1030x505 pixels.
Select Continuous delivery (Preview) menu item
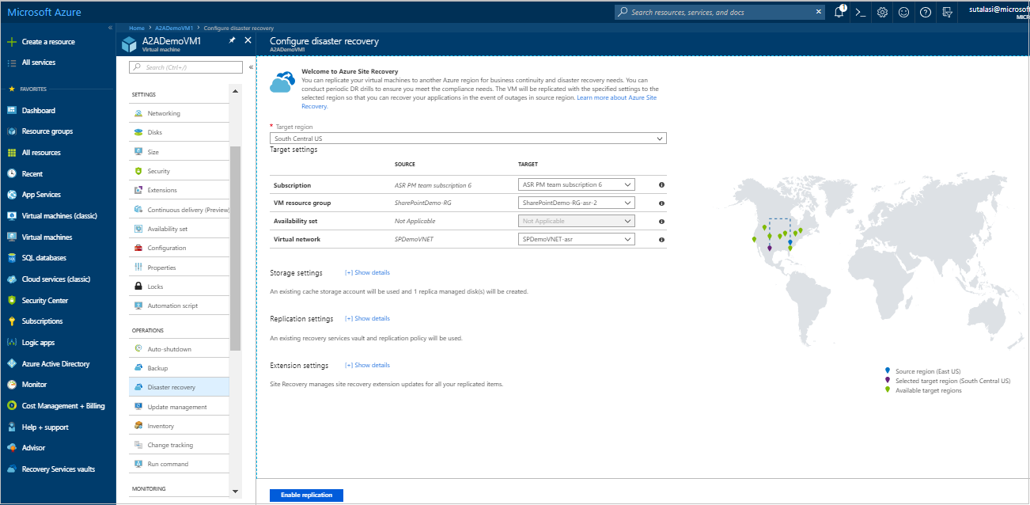(x=179, y=210)
